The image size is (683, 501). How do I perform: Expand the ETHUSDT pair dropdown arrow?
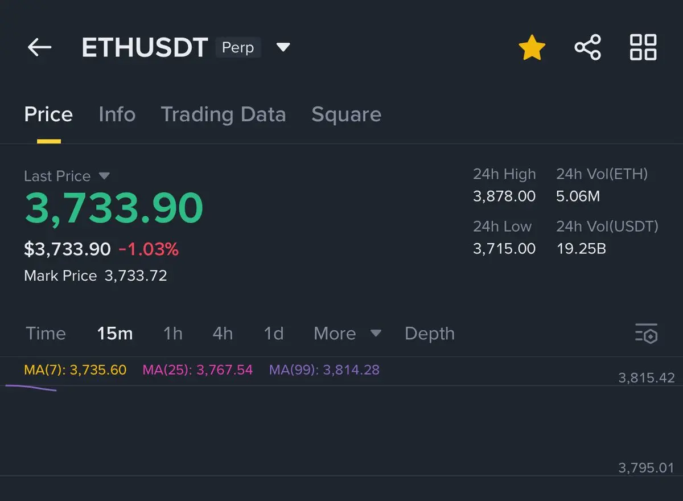[283, 47]
